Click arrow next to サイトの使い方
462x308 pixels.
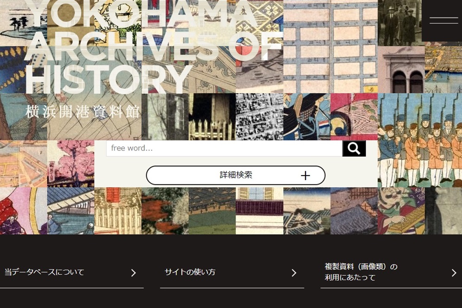(294, 273)
